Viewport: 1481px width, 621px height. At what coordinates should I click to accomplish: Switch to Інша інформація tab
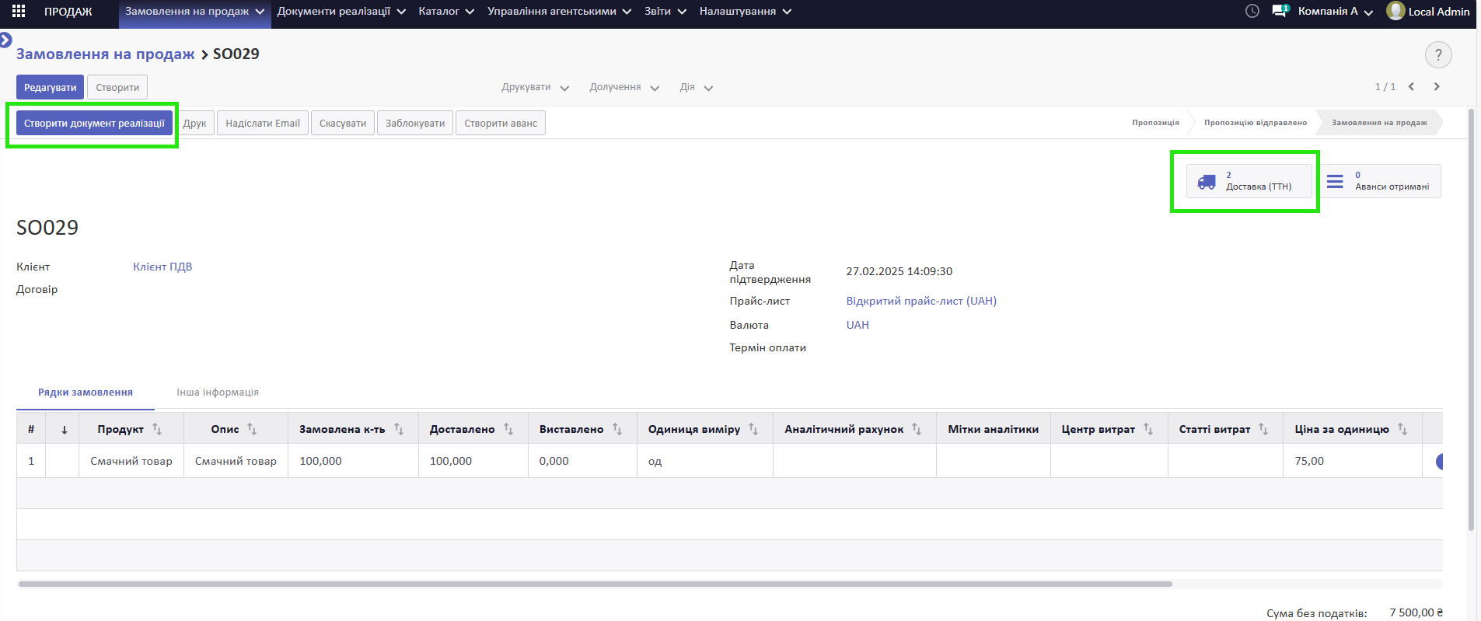click(218, 392)
